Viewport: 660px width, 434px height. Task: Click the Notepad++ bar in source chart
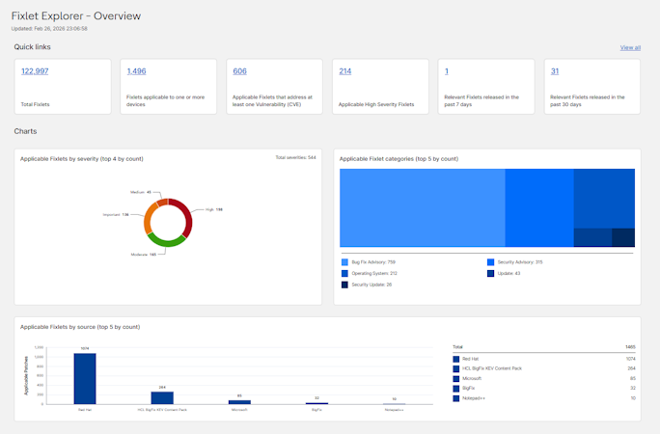pos(395,404)
